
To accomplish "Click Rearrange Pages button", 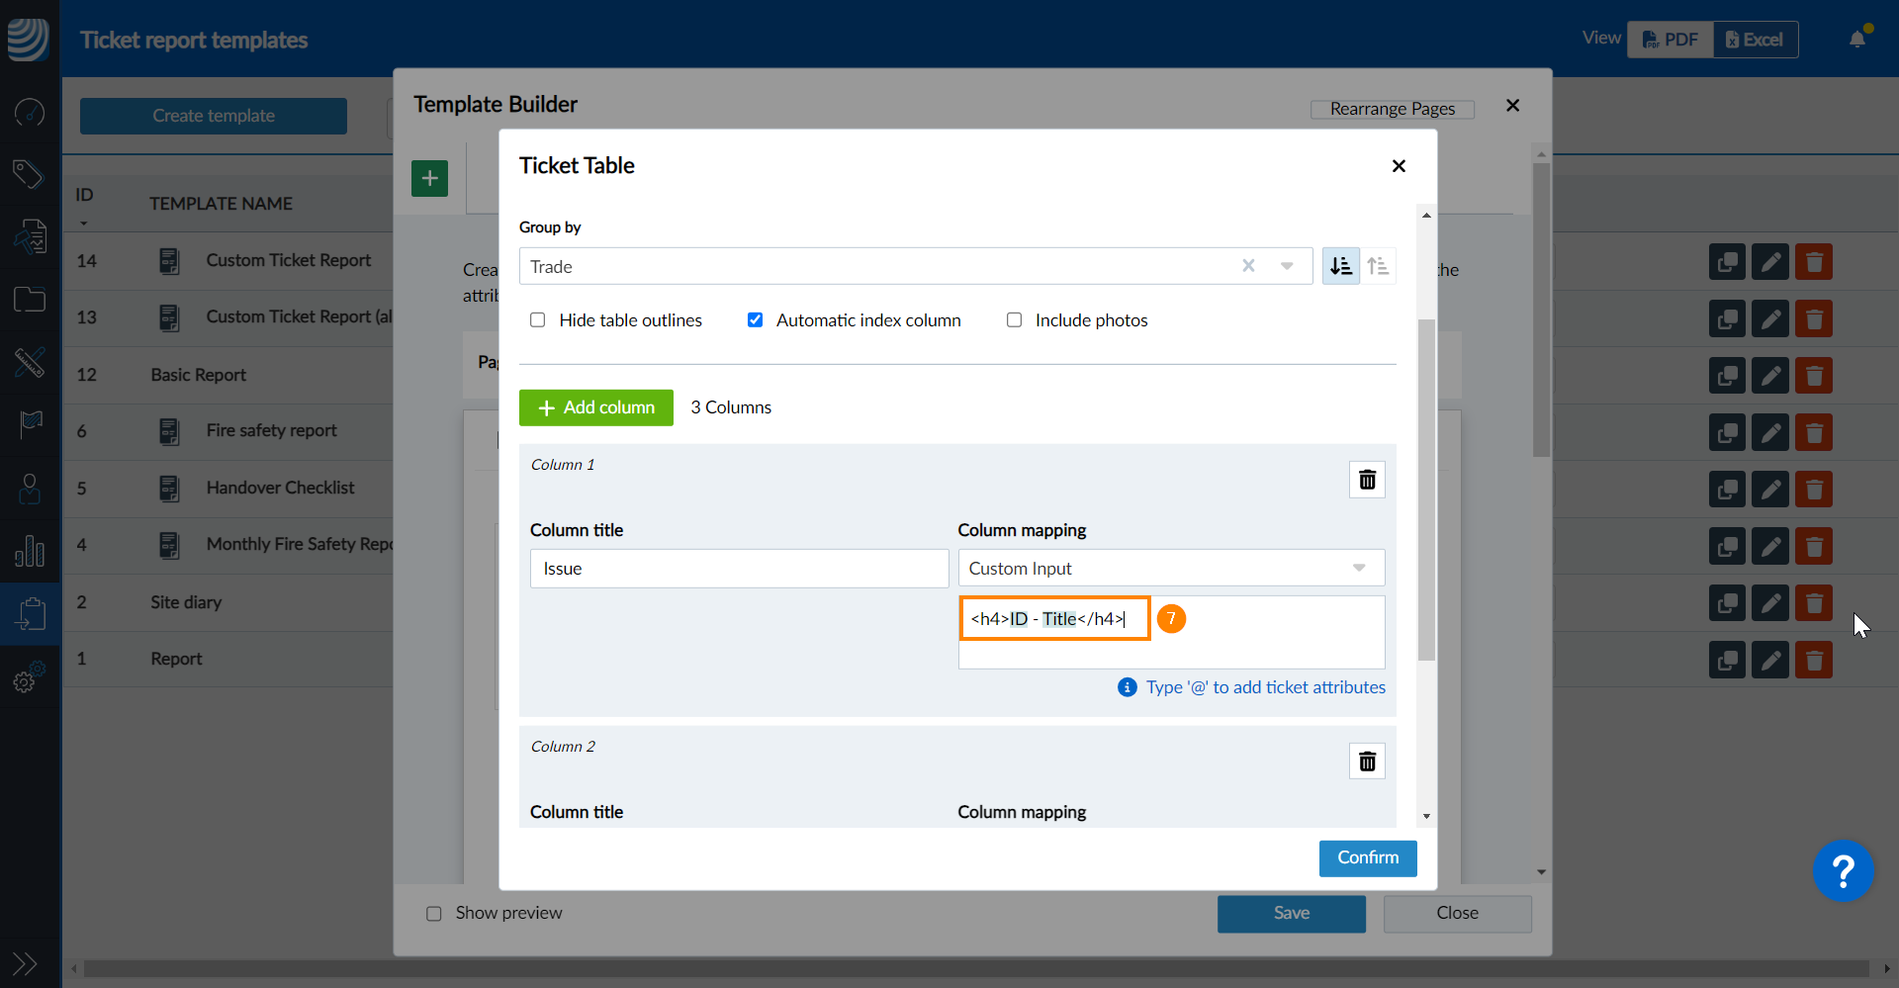I will (1392, 109).
